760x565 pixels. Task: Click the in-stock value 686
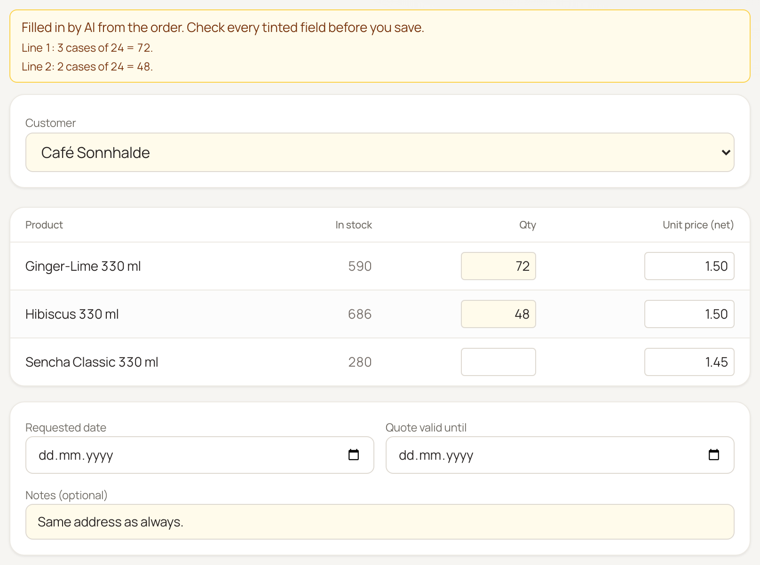(x=360, y=314)
